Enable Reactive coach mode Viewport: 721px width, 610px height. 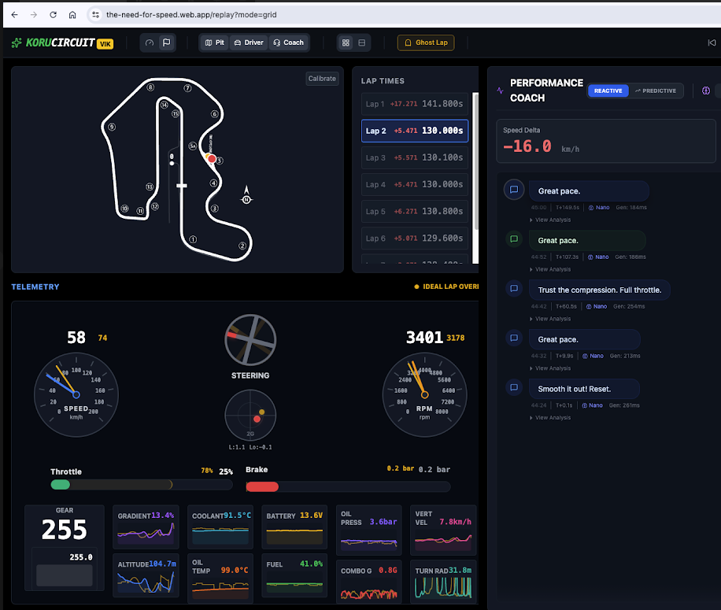pyautogui.click(x=608, y=91)
